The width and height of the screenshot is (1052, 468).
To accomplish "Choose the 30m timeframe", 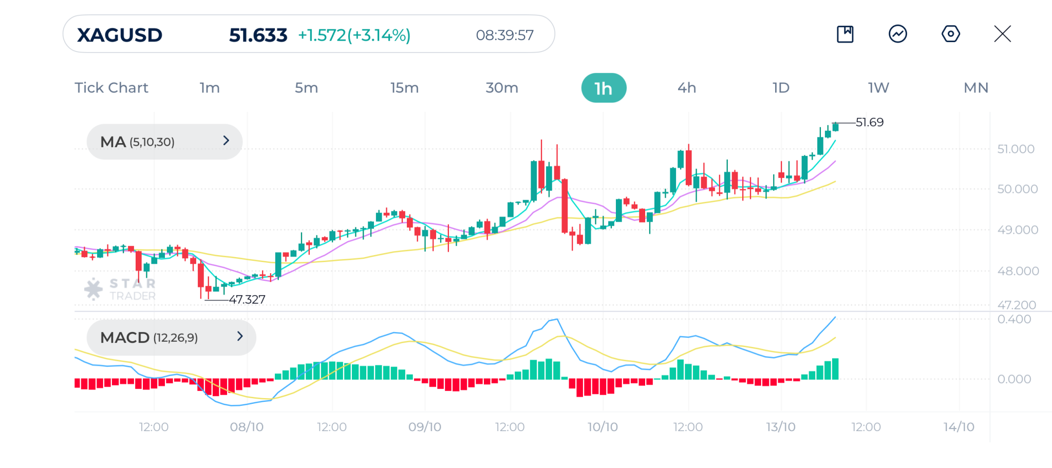I will click(502, 88).
